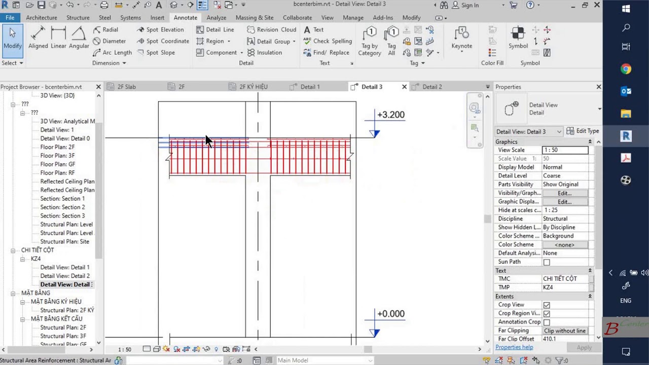649x365 pixels.
Task: Click Edit for Visibility/Graphics overrides
Action: click(565, 193)
